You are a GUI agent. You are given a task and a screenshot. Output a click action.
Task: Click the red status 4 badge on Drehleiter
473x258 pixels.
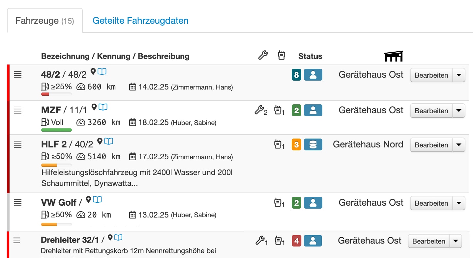click(x=296, y=241)
